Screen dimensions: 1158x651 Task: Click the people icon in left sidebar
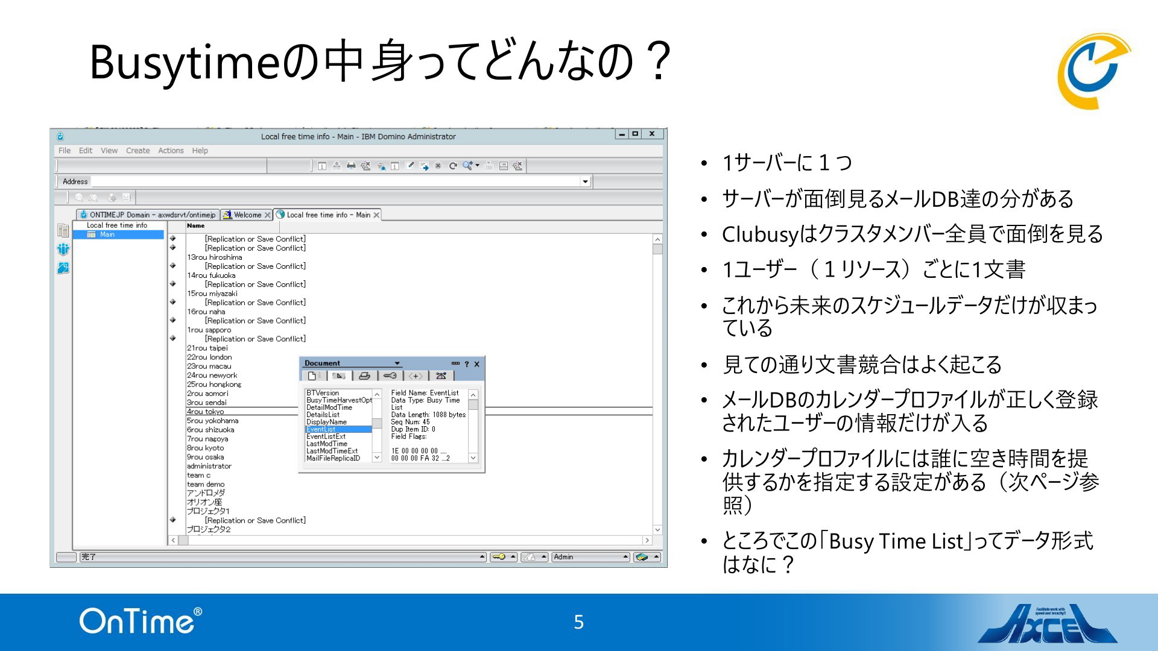63,249
